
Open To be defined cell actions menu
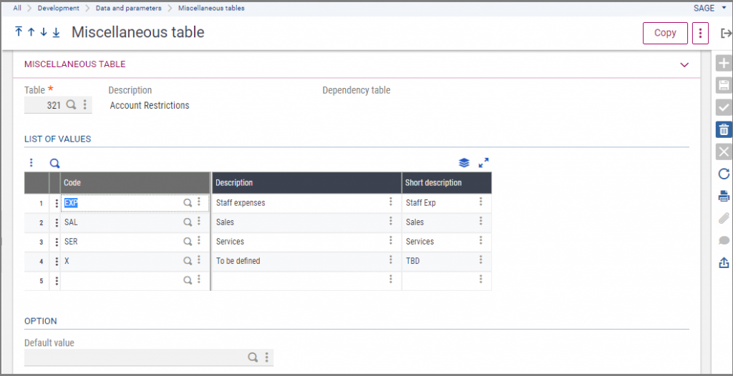click(390, 259)
